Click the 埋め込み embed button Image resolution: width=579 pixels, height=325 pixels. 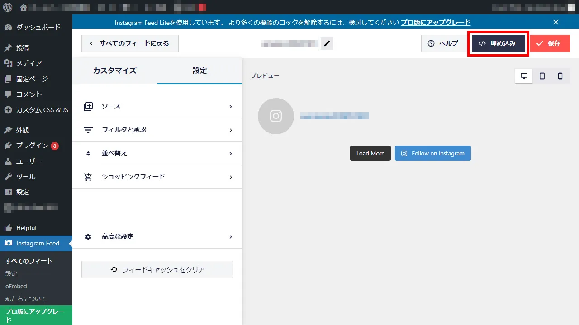(x=498, y=43)
